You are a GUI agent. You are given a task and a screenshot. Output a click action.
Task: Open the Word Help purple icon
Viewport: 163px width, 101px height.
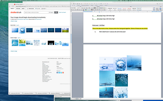[107, 4]
